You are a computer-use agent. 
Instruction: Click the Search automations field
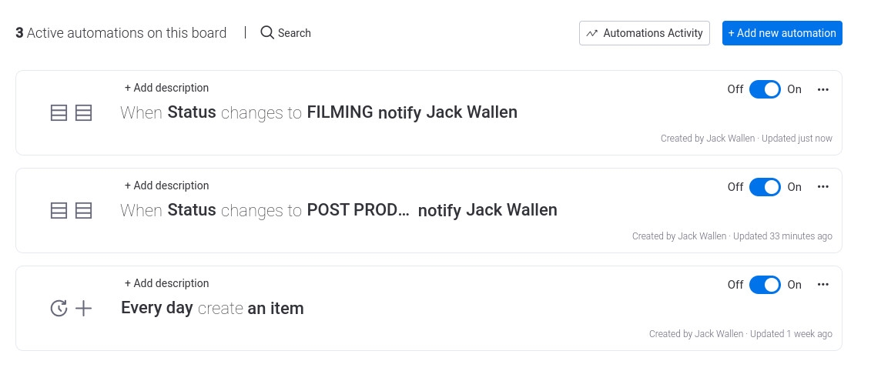coord(294,33)
